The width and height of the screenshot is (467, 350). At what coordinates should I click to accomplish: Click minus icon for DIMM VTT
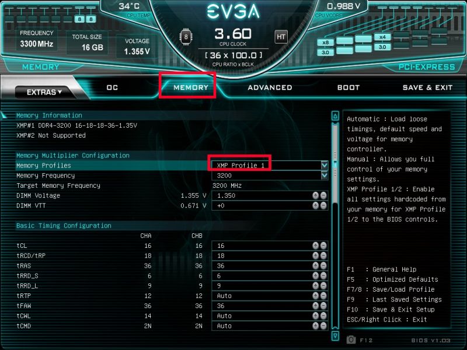tap(323, 205)
